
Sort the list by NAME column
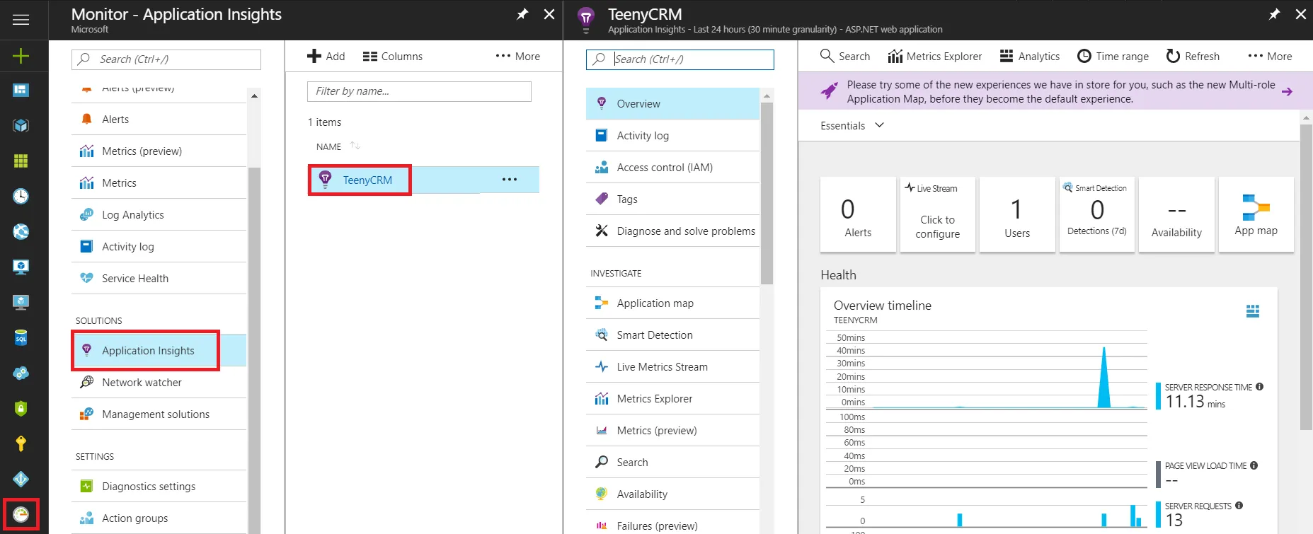tap(330, 146)
